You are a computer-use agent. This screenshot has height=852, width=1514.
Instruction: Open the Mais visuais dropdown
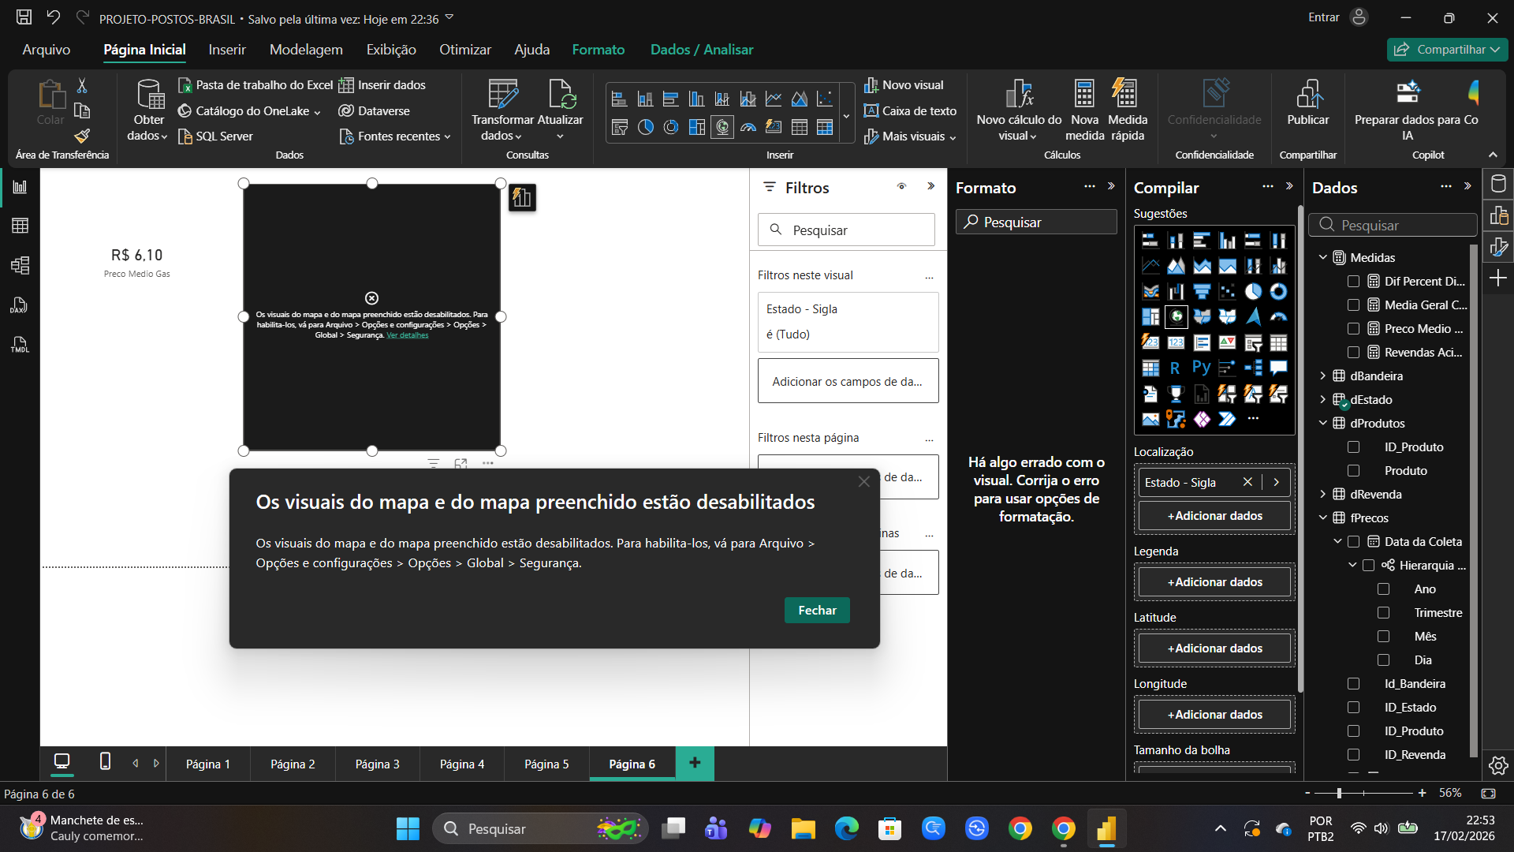click(x=910, y=136)
